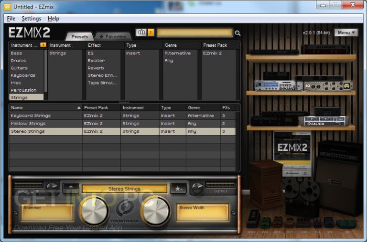Add preset to favorites with star button

pyautogui.click(x=178, y=189)
